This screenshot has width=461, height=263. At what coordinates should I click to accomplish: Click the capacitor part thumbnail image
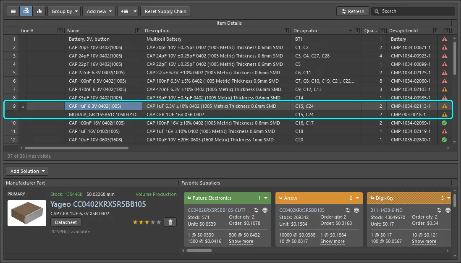tap(27, 213)
